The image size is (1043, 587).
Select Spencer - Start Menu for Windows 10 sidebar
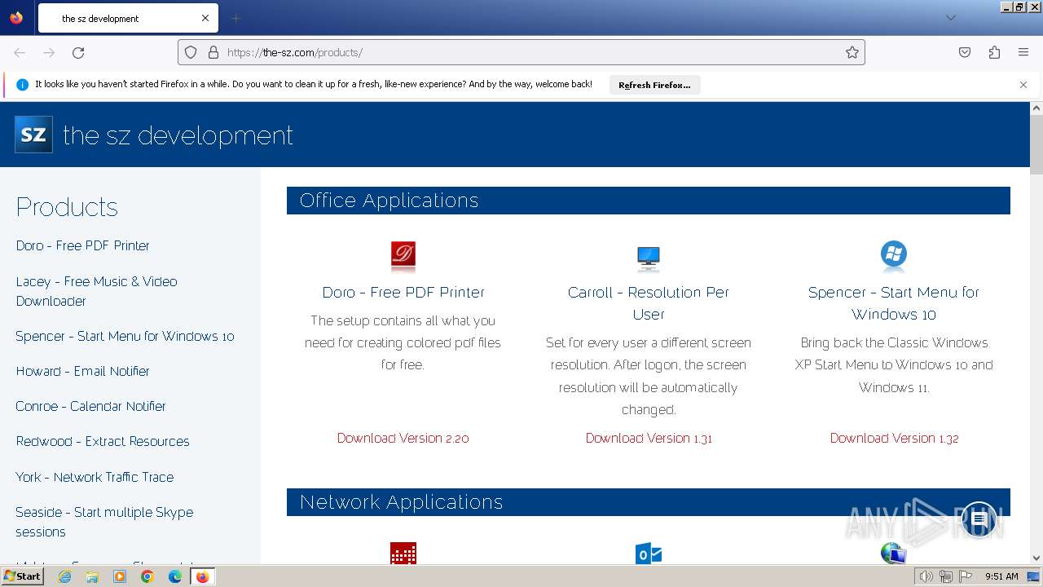(x=125, y=336)
